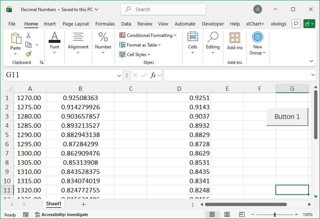Open the Add-ins icon in ribbon
Screen dimensions: 320x219
[x=234, y=38]
